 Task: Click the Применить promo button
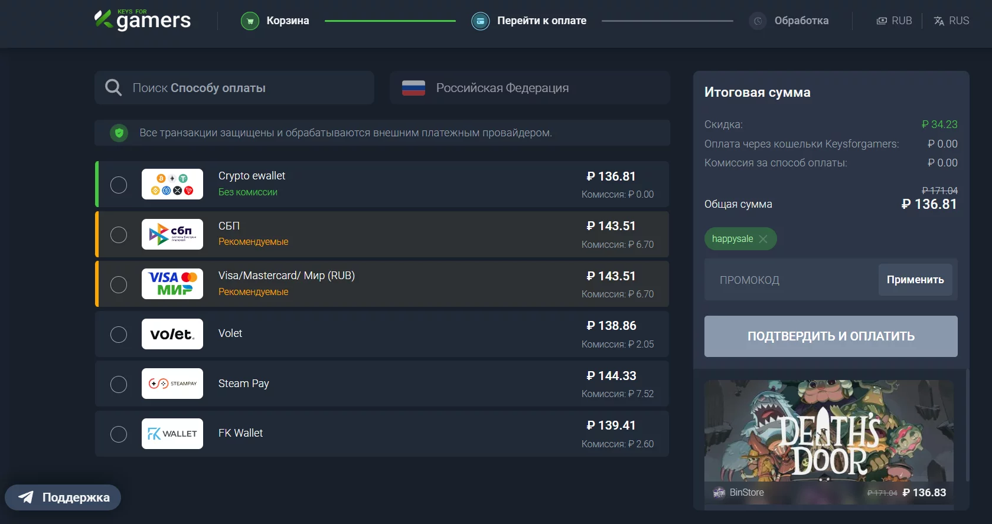915,280
